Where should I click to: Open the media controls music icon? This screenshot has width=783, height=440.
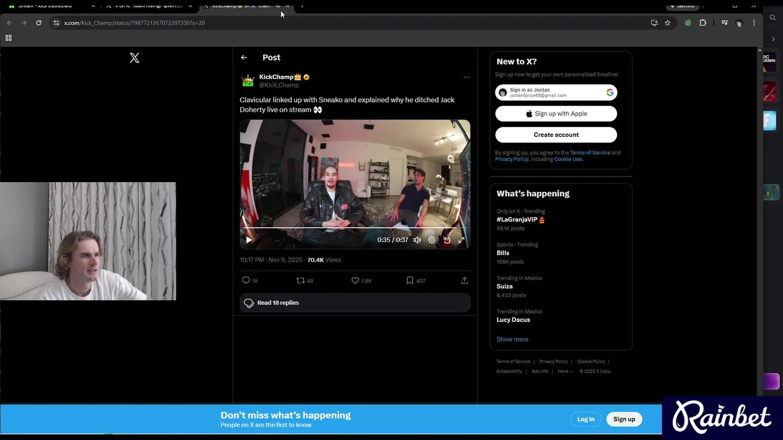(x=725, y=23)
